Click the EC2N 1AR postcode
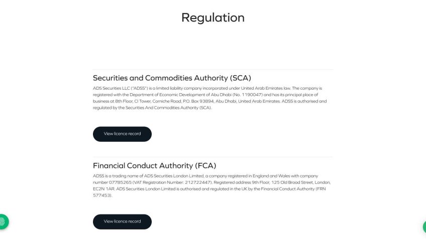The width and height of the screenshot is (426, 239). click(x=103, y=189)
